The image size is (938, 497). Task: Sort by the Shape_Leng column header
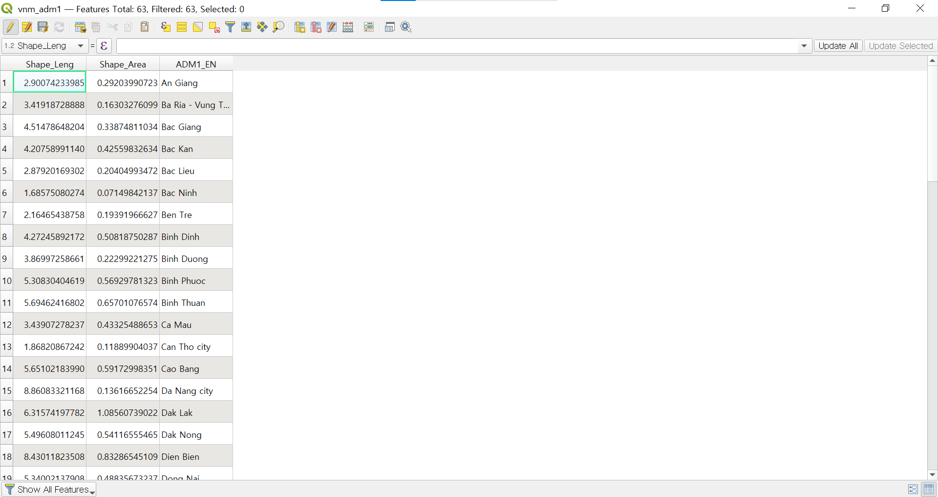point(50,64)
